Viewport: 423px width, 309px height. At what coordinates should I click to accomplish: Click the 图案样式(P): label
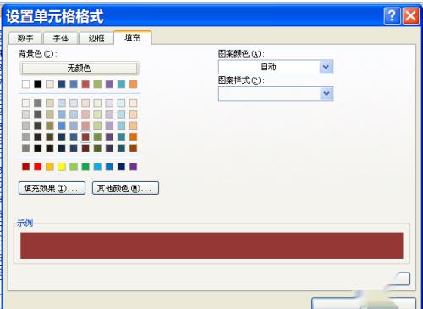point(241,80)
